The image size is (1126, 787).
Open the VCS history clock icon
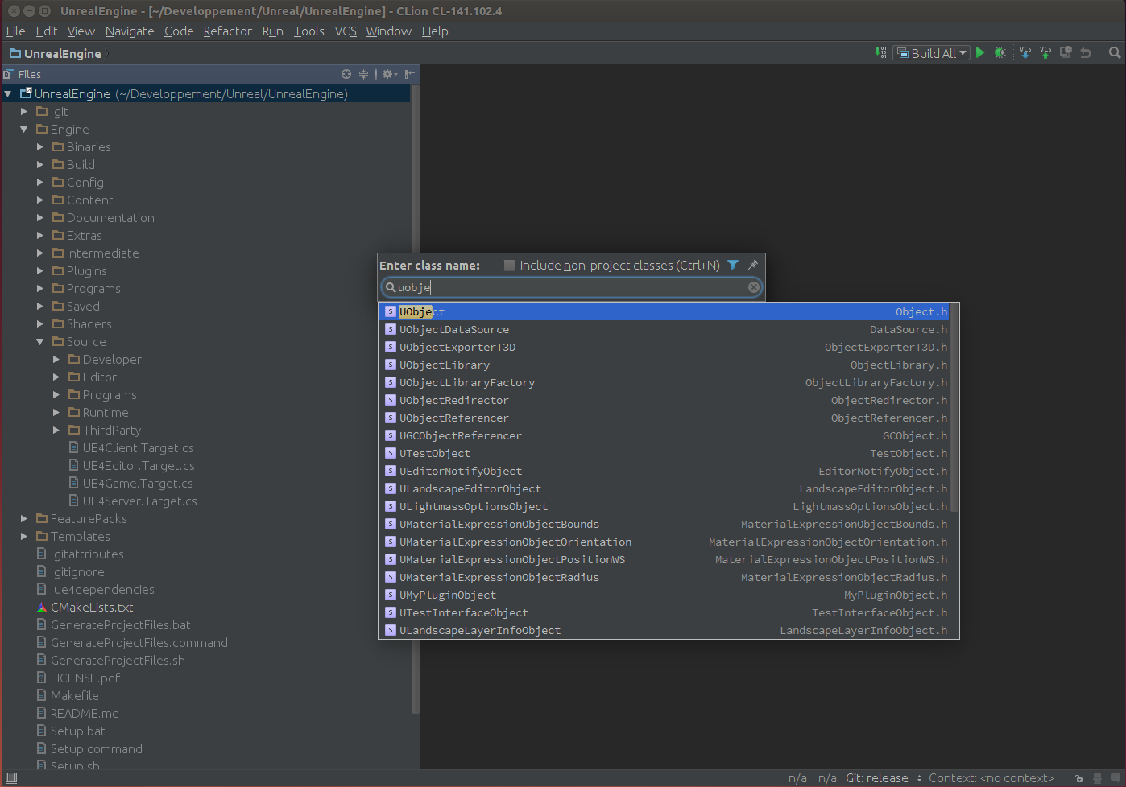click(x=1066, y=52)
